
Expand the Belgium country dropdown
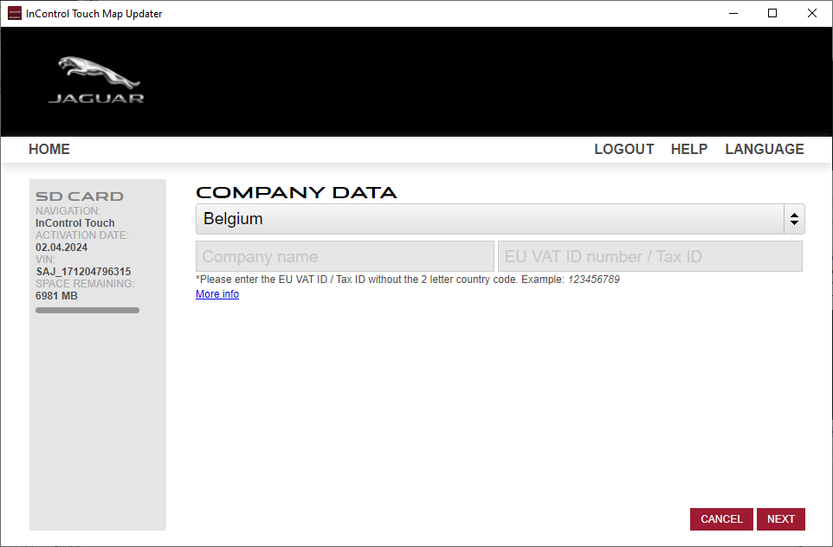click(500, 219)
